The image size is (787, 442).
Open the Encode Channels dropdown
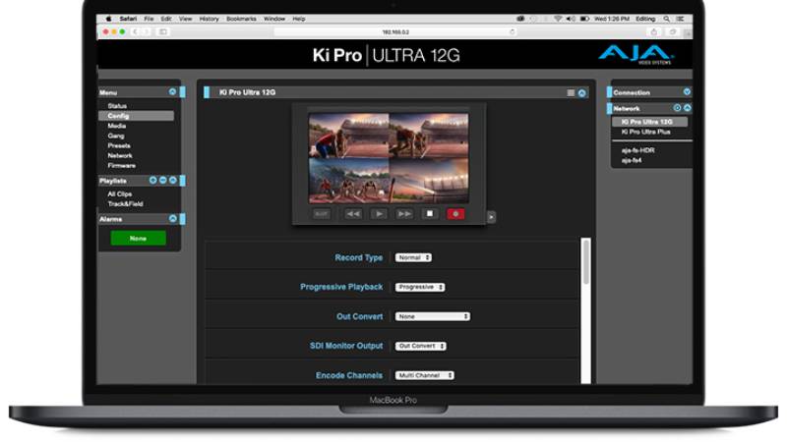425,375
